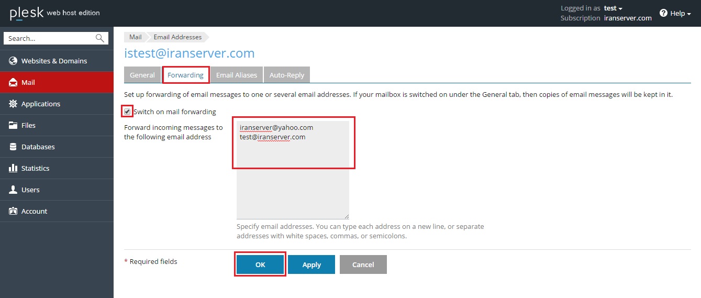Select the Forwarding tab

pos(185,75)
